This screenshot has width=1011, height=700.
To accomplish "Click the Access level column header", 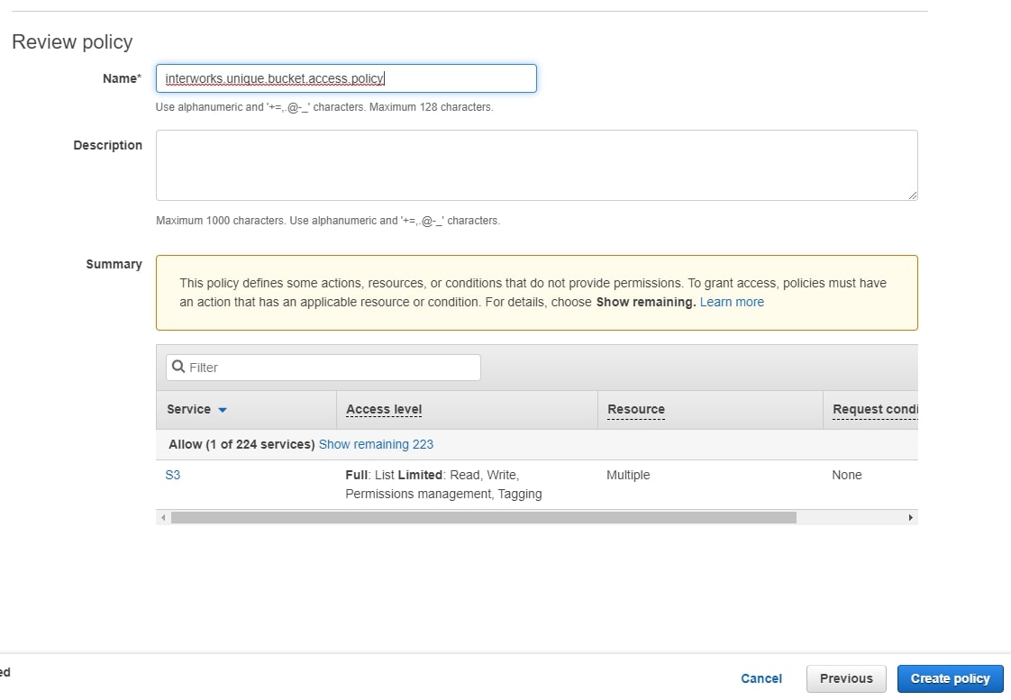I will [x=384, y=409].
